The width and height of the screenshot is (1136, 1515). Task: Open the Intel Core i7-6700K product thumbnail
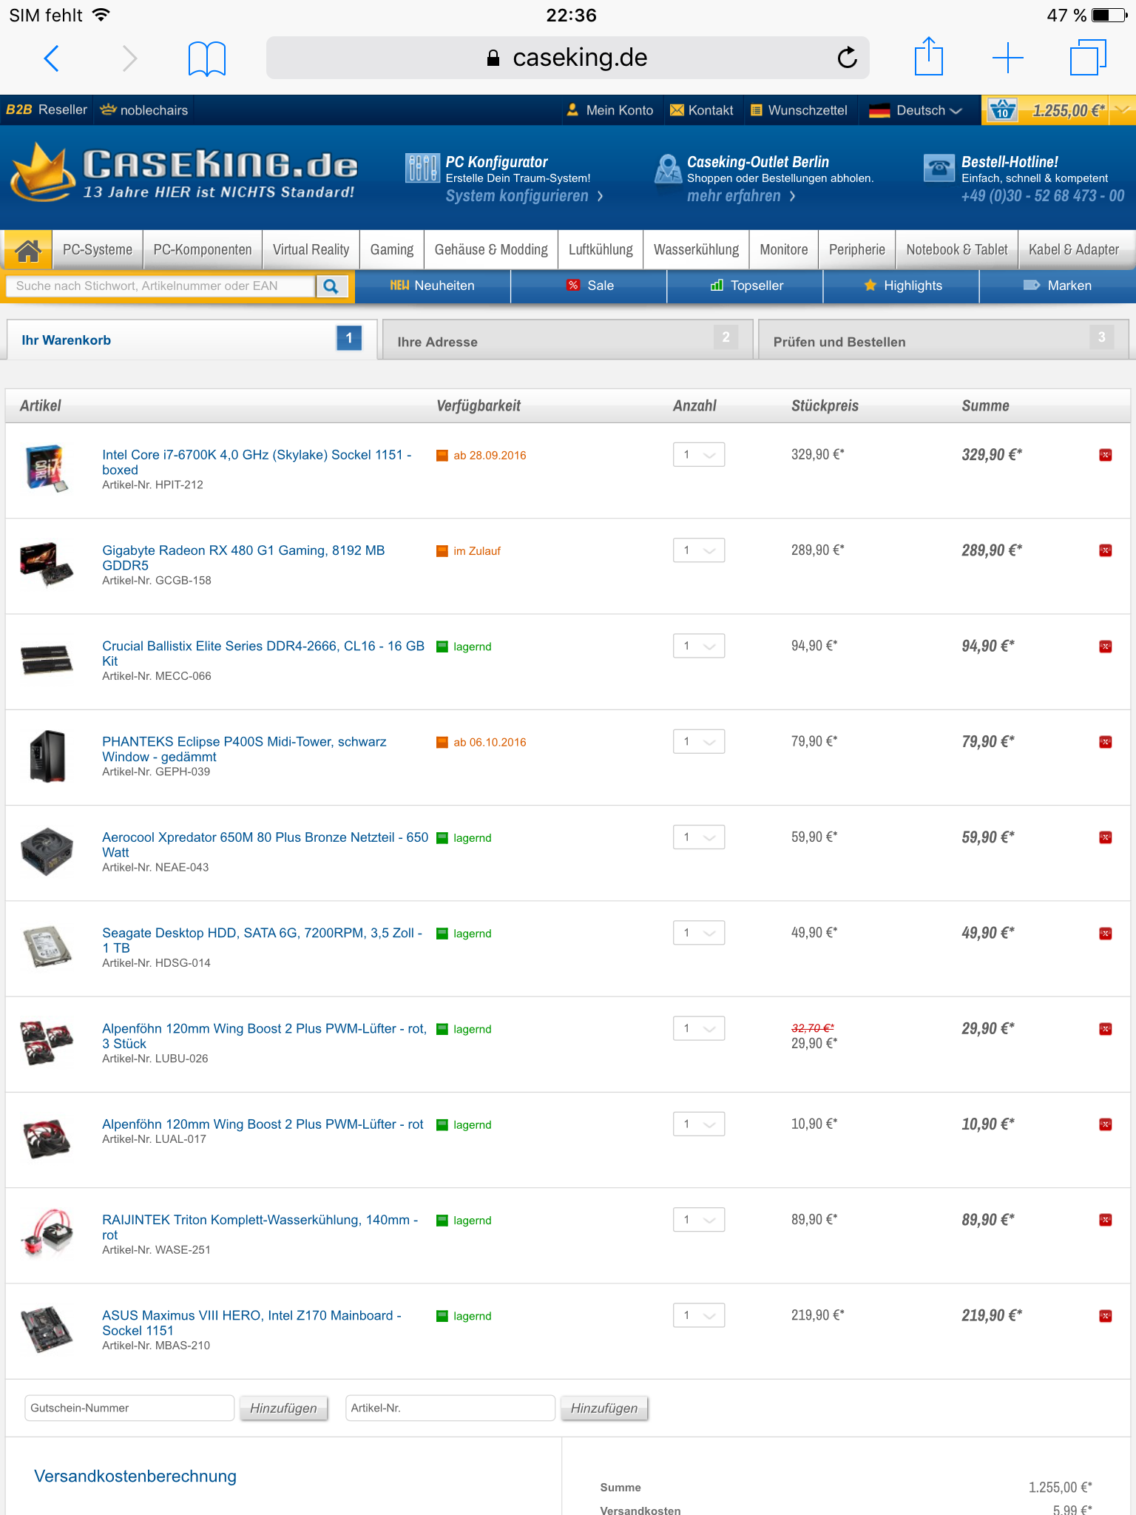pyautogui.click(x=47, y=468)
